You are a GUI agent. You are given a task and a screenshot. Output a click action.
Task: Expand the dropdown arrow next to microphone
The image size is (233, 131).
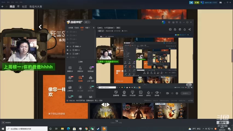[x=152, y=93]
